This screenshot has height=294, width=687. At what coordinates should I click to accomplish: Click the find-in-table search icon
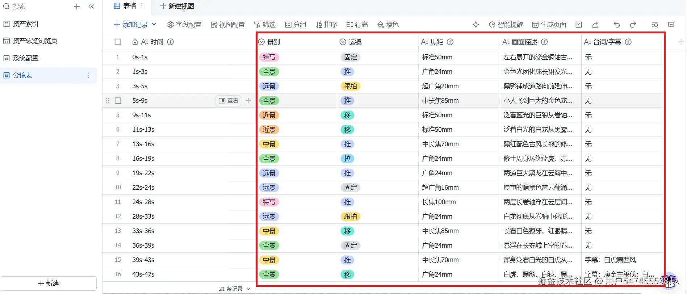(x=655, y=25)
